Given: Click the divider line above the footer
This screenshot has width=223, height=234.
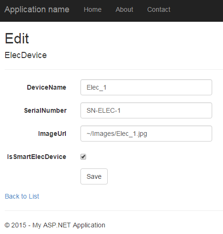Looking at the screenshot, I should 114,210.
